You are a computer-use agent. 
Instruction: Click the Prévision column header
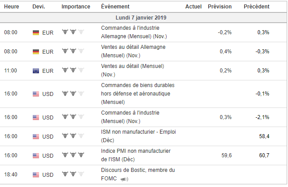pos(219,7)
